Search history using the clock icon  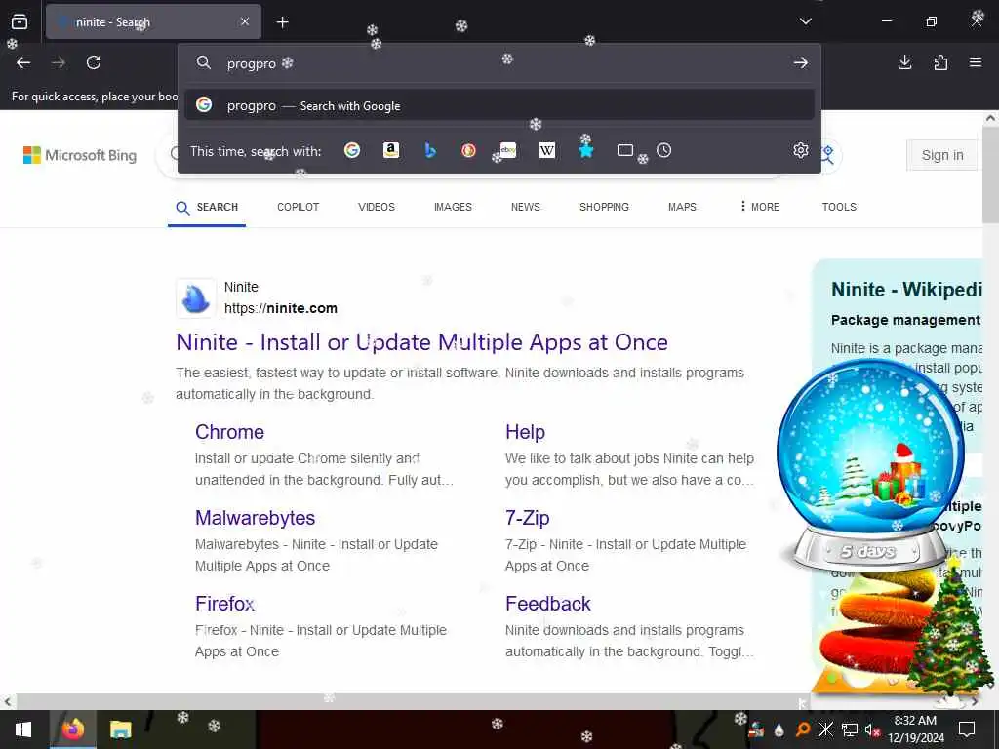[663, 150]
